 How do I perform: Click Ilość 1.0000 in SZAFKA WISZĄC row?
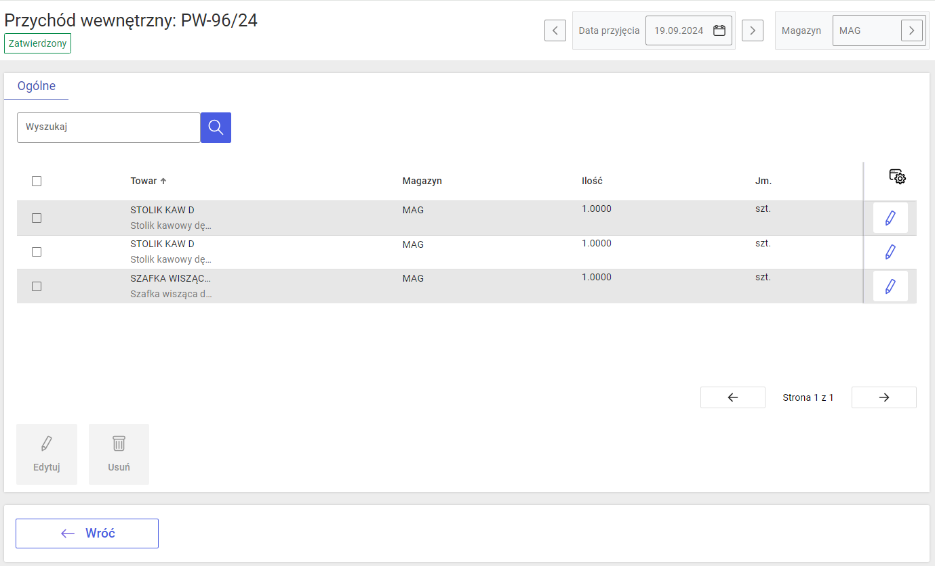[x=597, y=277]
